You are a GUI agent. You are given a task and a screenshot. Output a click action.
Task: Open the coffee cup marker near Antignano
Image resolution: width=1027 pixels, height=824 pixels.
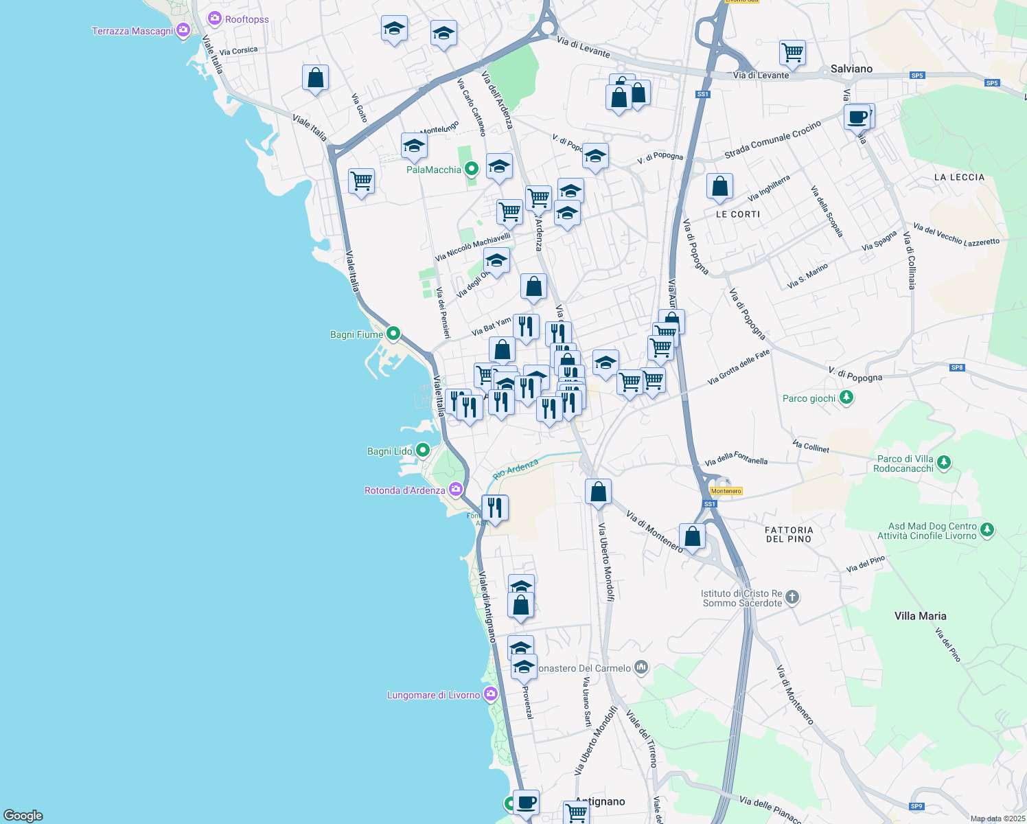[526, 802]
